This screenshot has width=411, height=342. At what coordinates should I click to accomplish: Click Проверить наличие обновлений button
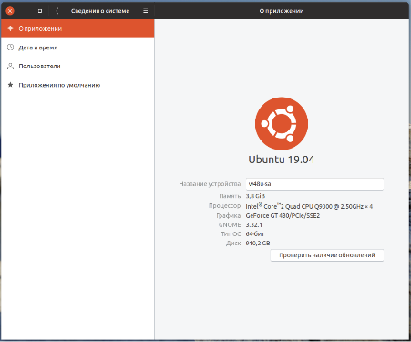coord(327,255)
